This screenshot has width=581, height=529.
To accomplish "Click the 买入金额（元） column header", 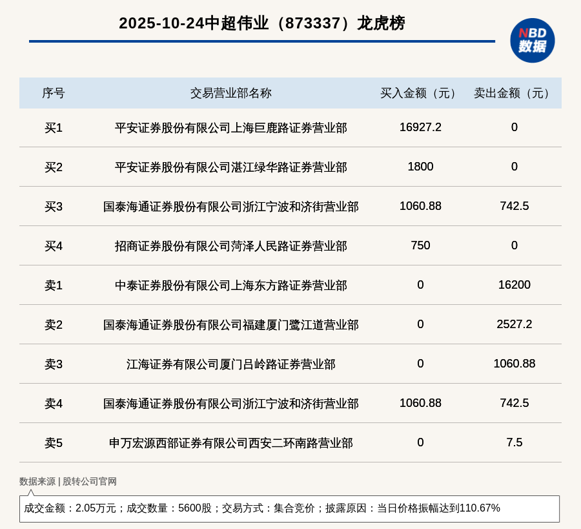I will [x=420, y=93].
